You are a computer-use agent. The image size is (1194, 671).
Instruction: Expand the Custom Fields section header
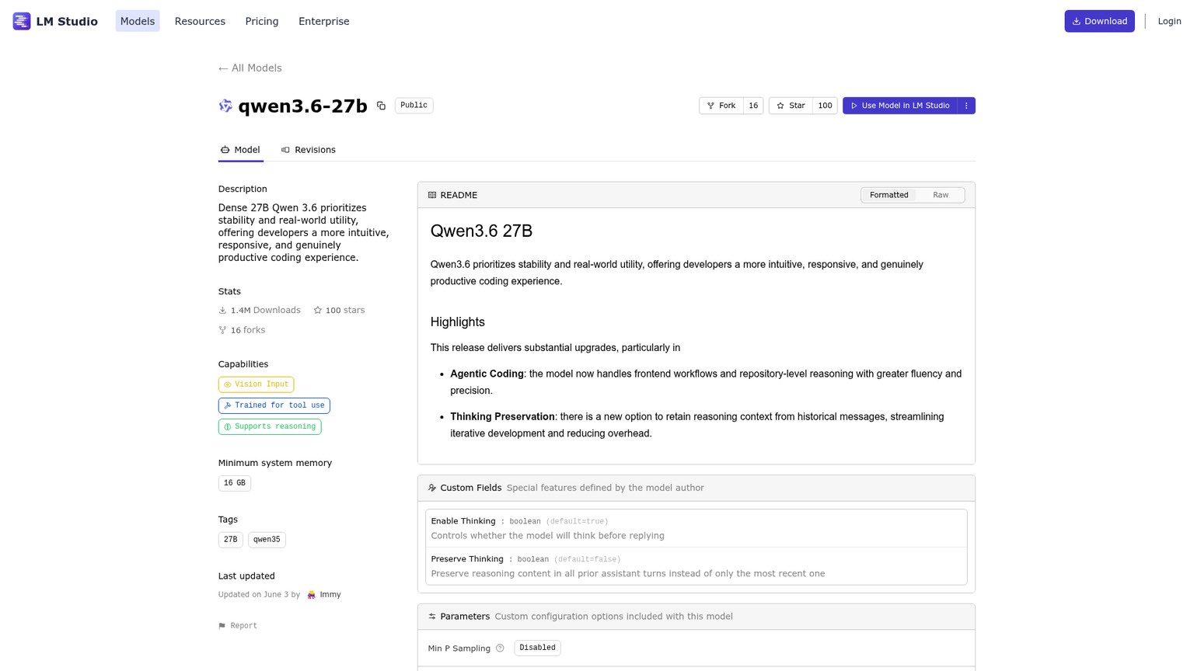[x=696, y=488]
